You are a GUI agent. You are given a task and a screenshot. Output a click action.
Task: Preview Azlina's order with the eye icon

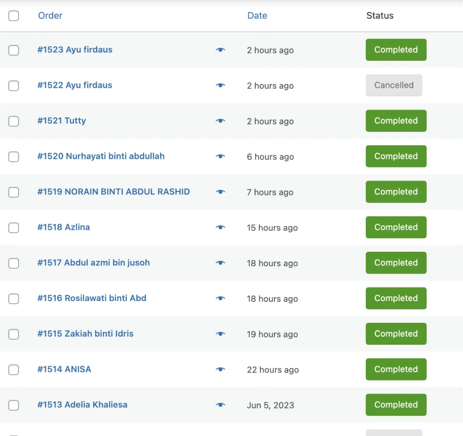pyautogui.click(x=220, y=227)
